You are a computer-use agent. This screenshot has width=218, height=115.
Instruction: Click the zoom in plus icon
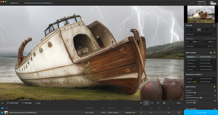pyautogui.click(x=173, y=103)
